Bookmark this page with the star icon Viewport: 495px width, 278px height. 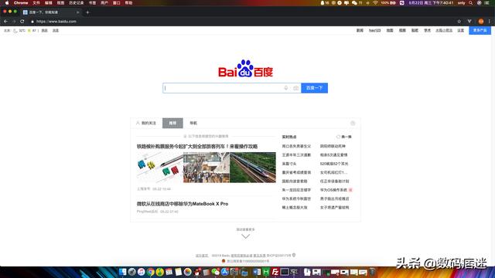[459, 22]
